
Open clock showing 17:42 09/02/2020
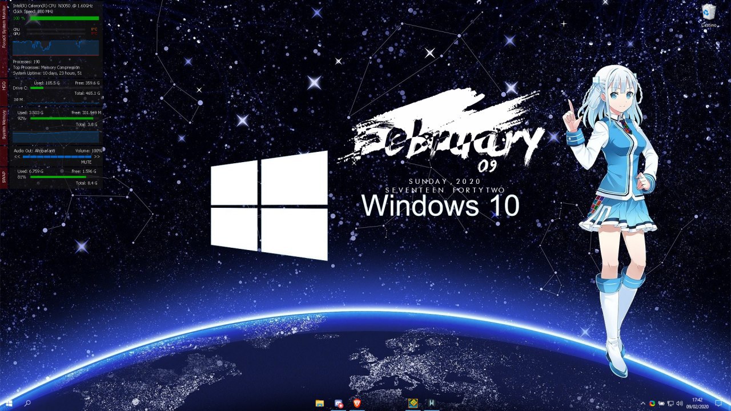[x=697, y=403]
